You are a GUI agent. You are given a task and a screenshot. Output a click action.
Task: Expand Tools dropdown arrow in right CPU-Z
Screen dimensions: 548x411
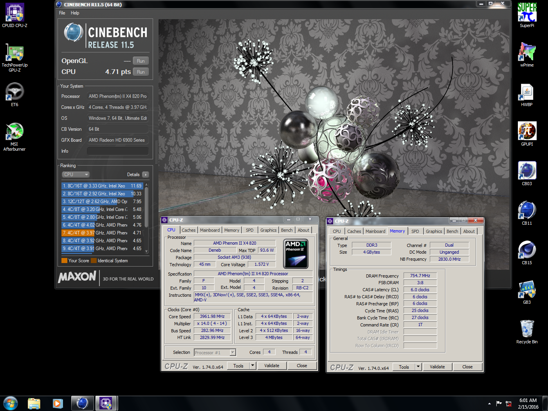tap(418, 367)
